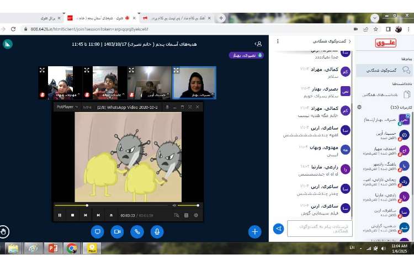
Task: Send the chat message with arrow button
Action: coord(279,228)
